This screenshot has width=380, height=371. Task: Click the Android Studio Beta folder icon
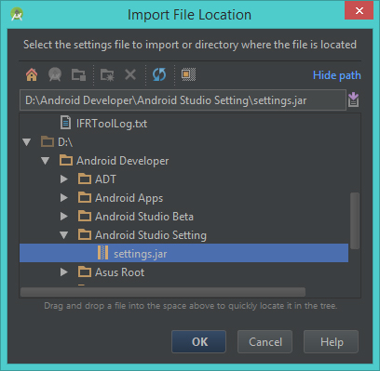coord(85,216)
